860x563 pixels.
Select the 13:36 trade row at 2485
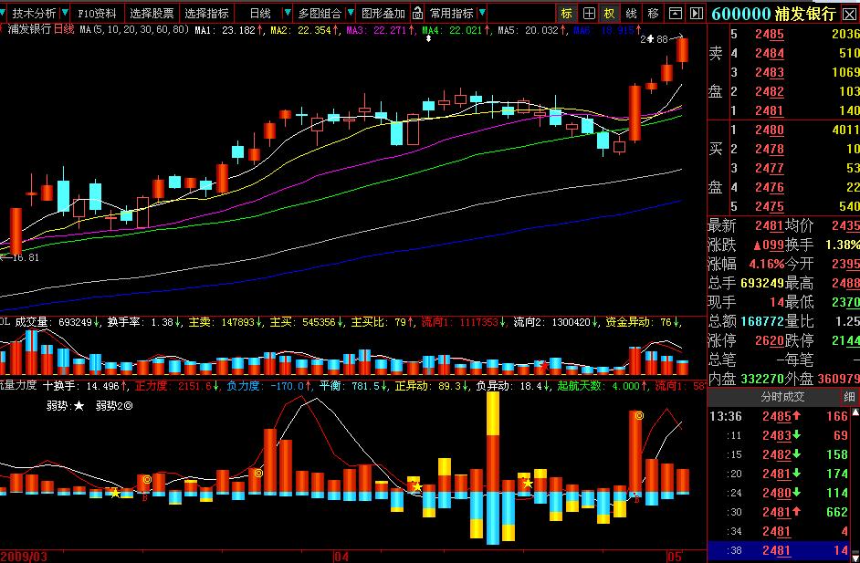pos(780,416)
